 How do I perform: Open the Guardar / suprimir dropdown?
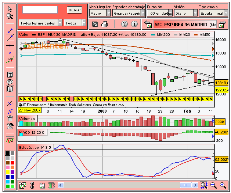pyautogui.click(x=129, y=13)
